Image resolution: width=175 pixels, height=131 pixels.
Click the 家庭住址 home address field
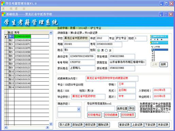click(127, 62)
